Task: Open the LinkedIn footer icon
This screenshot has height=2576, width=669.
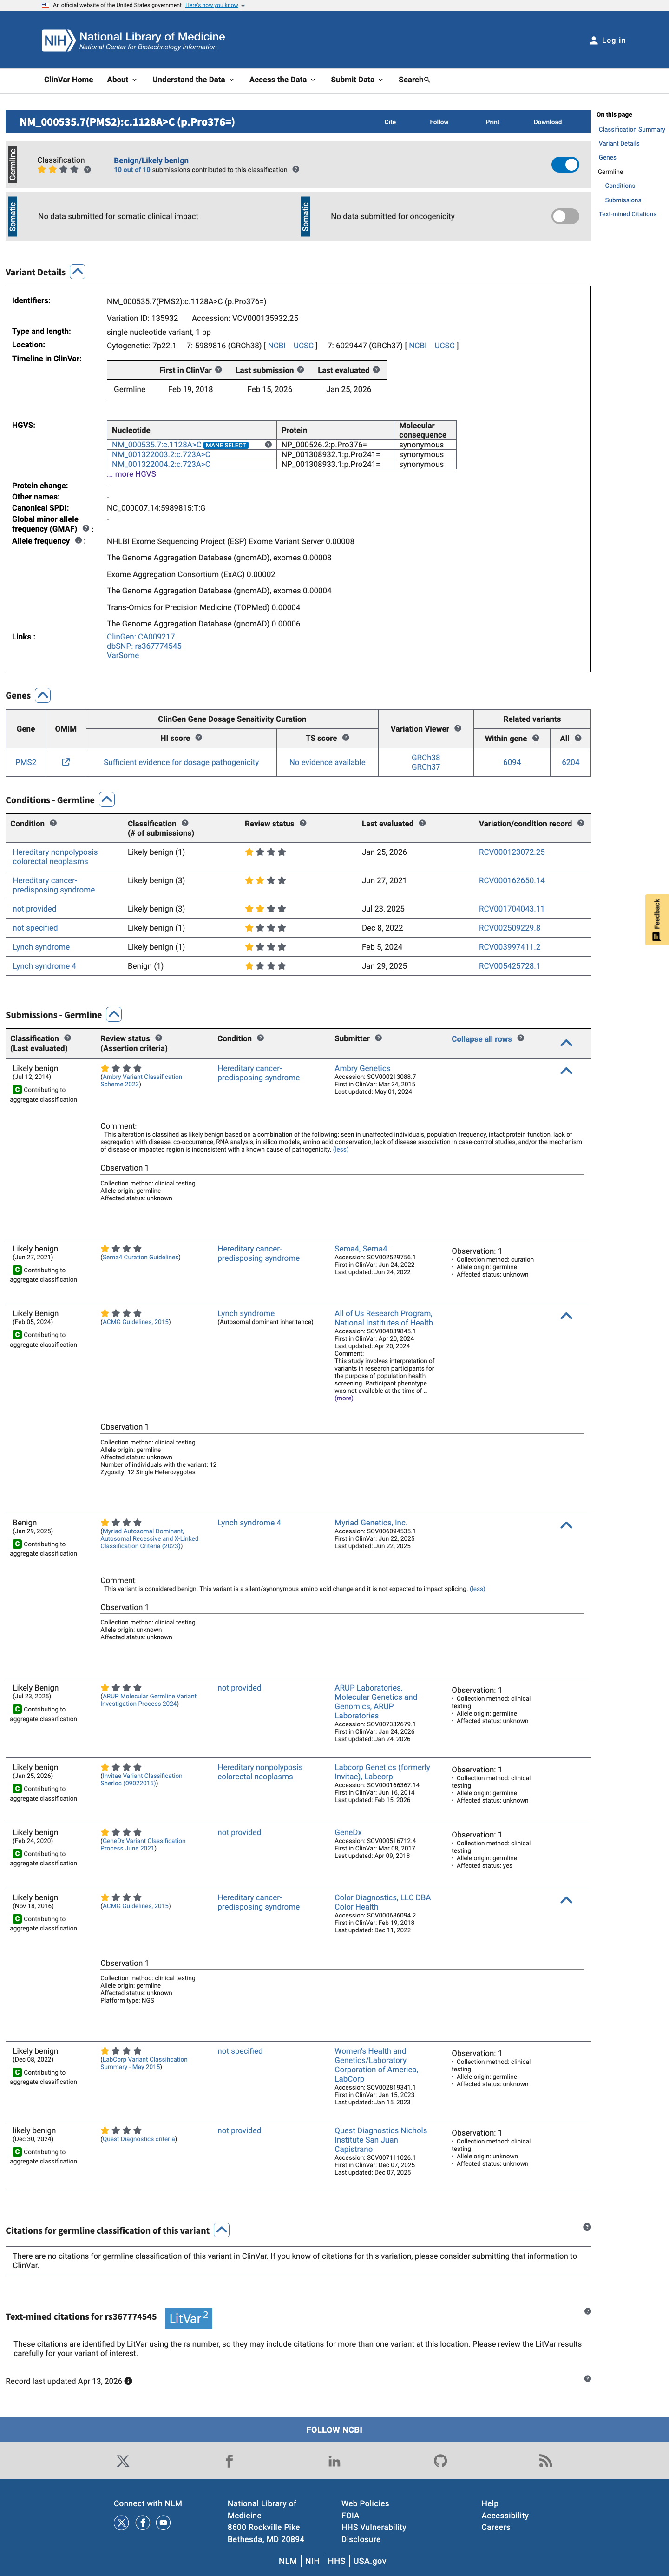Action: (334, 2461)
